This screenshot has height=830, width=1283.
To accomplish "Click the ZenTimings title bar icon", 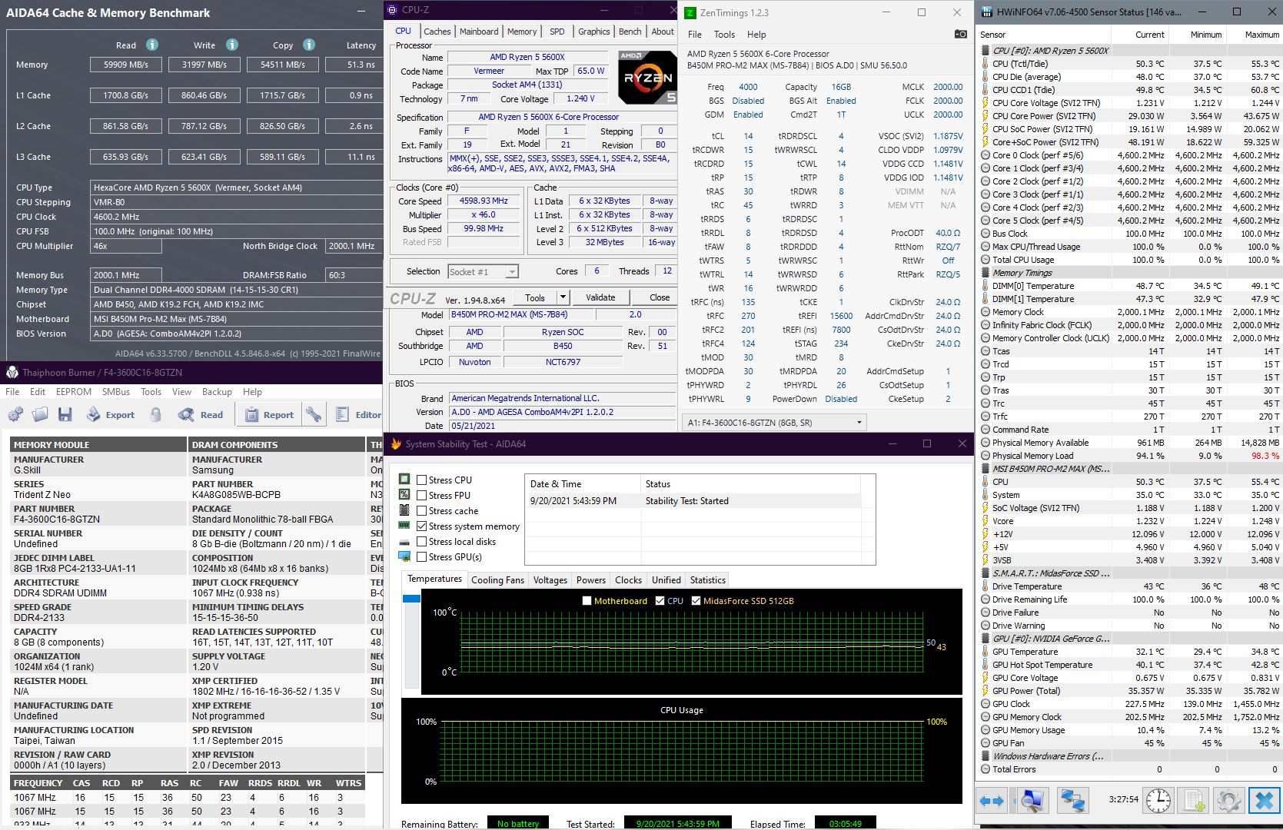I will pyautogui.click(x=691, y=12).
